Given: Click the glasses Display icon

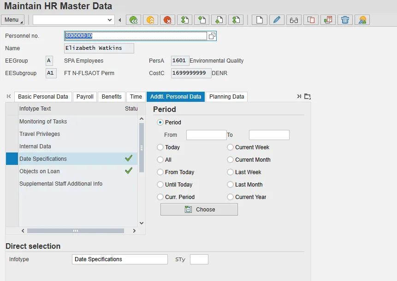Looking at the screenshot, I should click(294, 20).
